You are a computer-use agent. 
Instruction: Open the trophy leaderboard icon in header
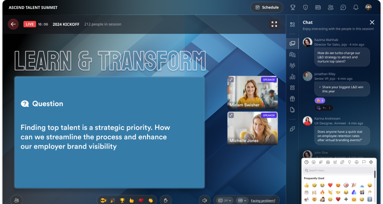tap(293, 7)
